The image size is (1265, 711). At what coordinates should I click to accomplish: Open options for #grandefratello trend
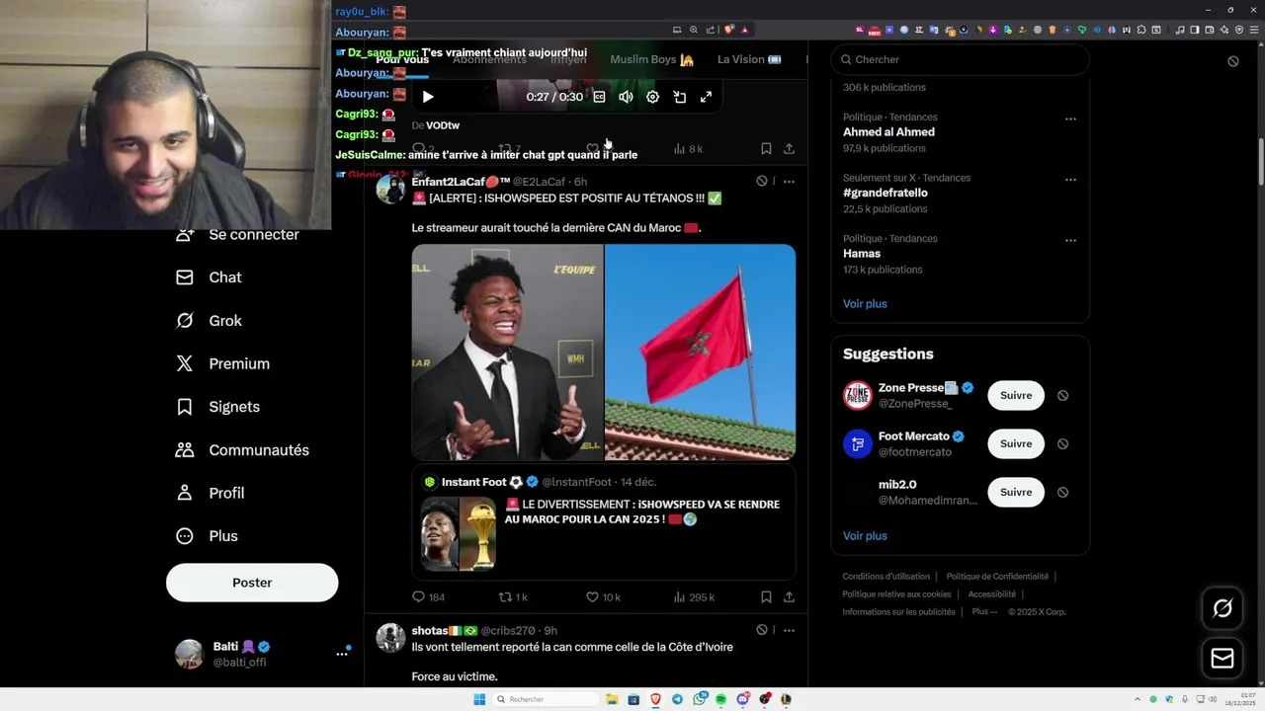pyautogui.click(x=1070, y=180)
